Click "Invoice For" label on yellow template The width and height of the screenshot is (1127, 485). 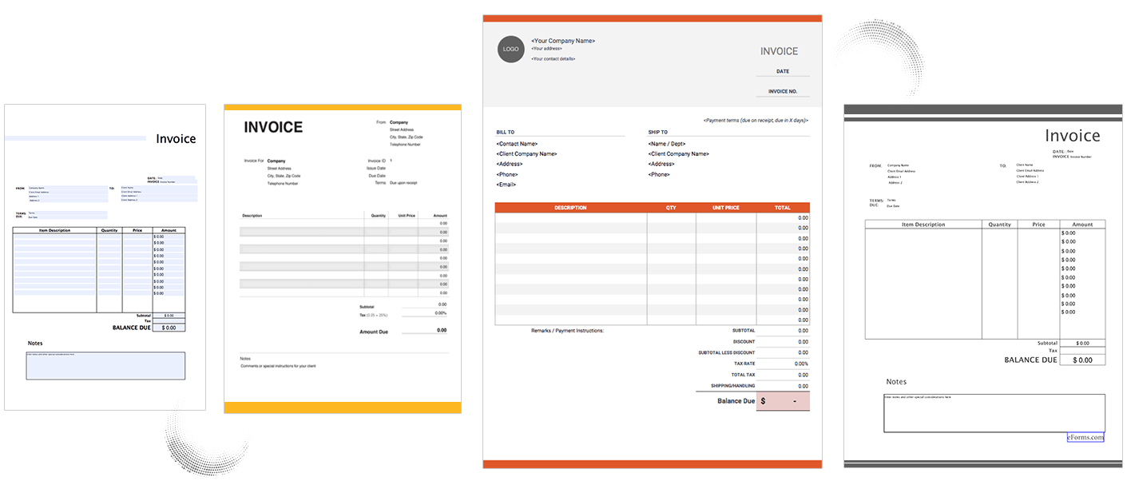coord(253,161)
